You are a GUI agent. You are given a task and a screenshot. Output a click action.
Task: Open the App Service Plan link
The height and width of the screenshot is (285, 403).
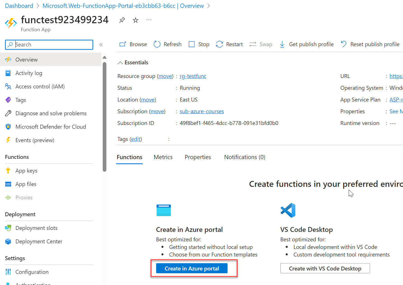pyautogui.click(x=396, y=100)
